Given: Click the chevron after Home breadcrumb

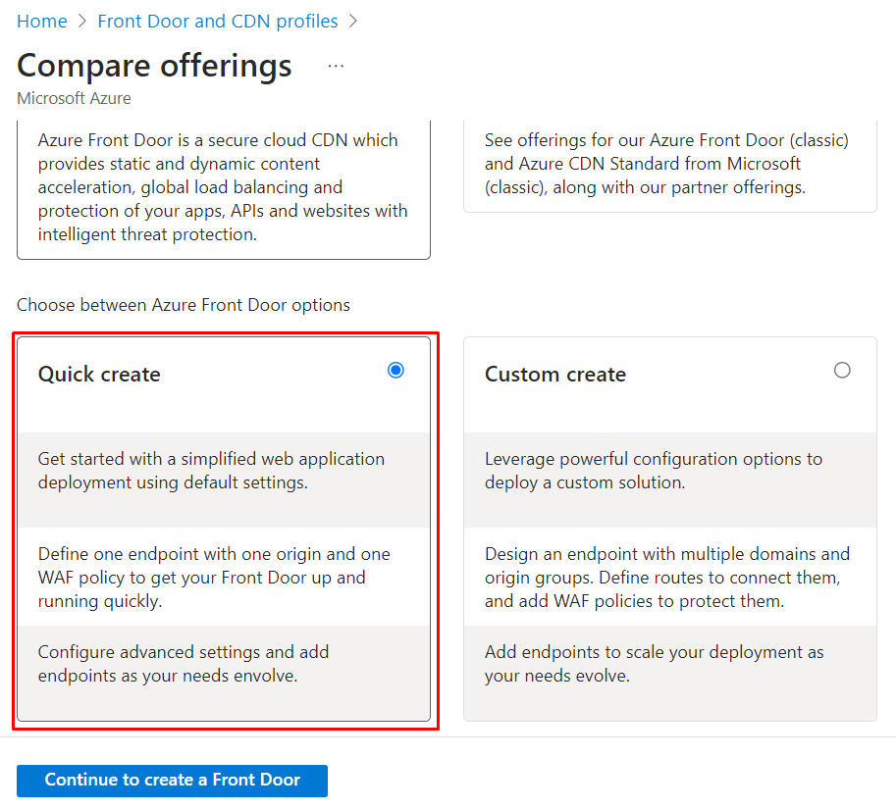Looking at the screenshot, I should click(82, 21).
